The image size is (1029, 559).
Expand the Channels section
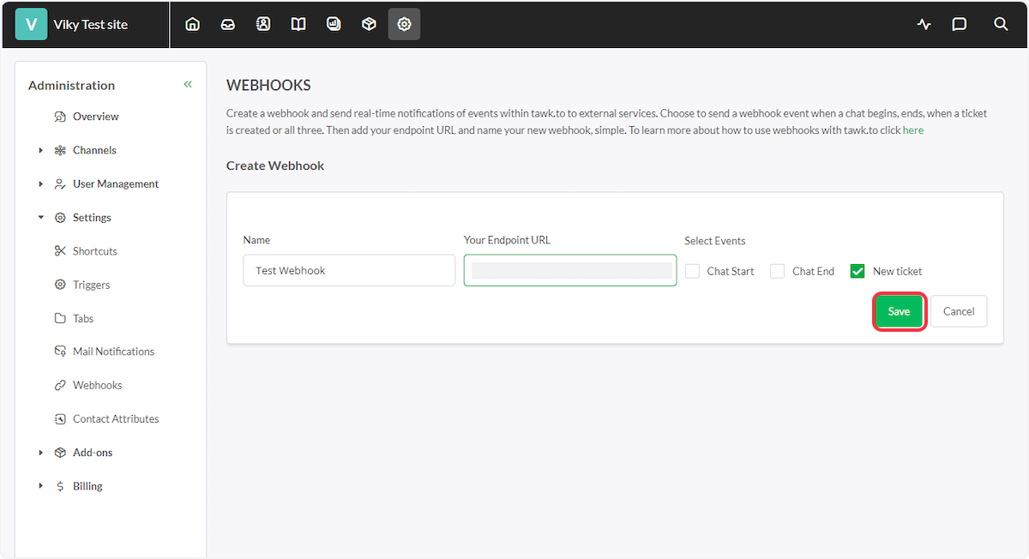41,150
